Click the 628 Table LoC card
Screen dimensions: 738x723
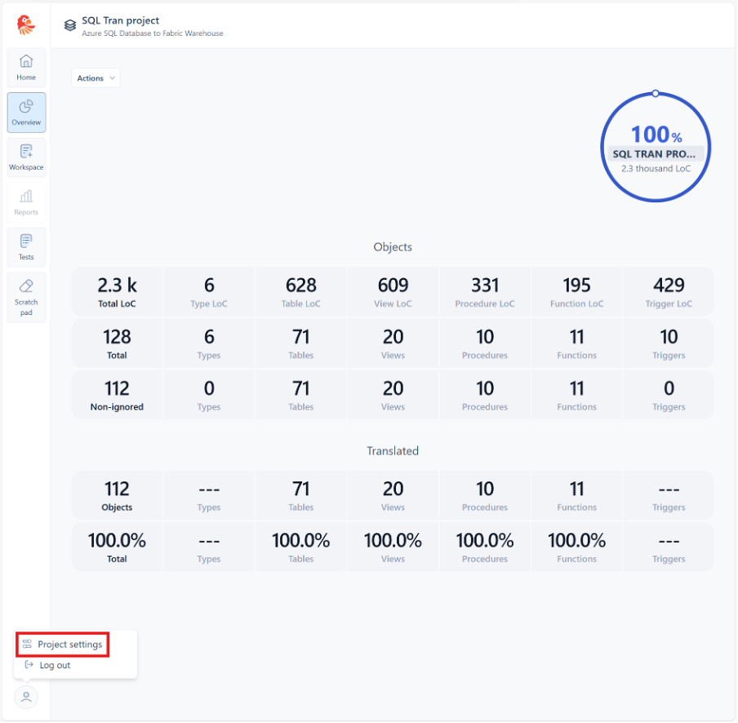[301, 292]
